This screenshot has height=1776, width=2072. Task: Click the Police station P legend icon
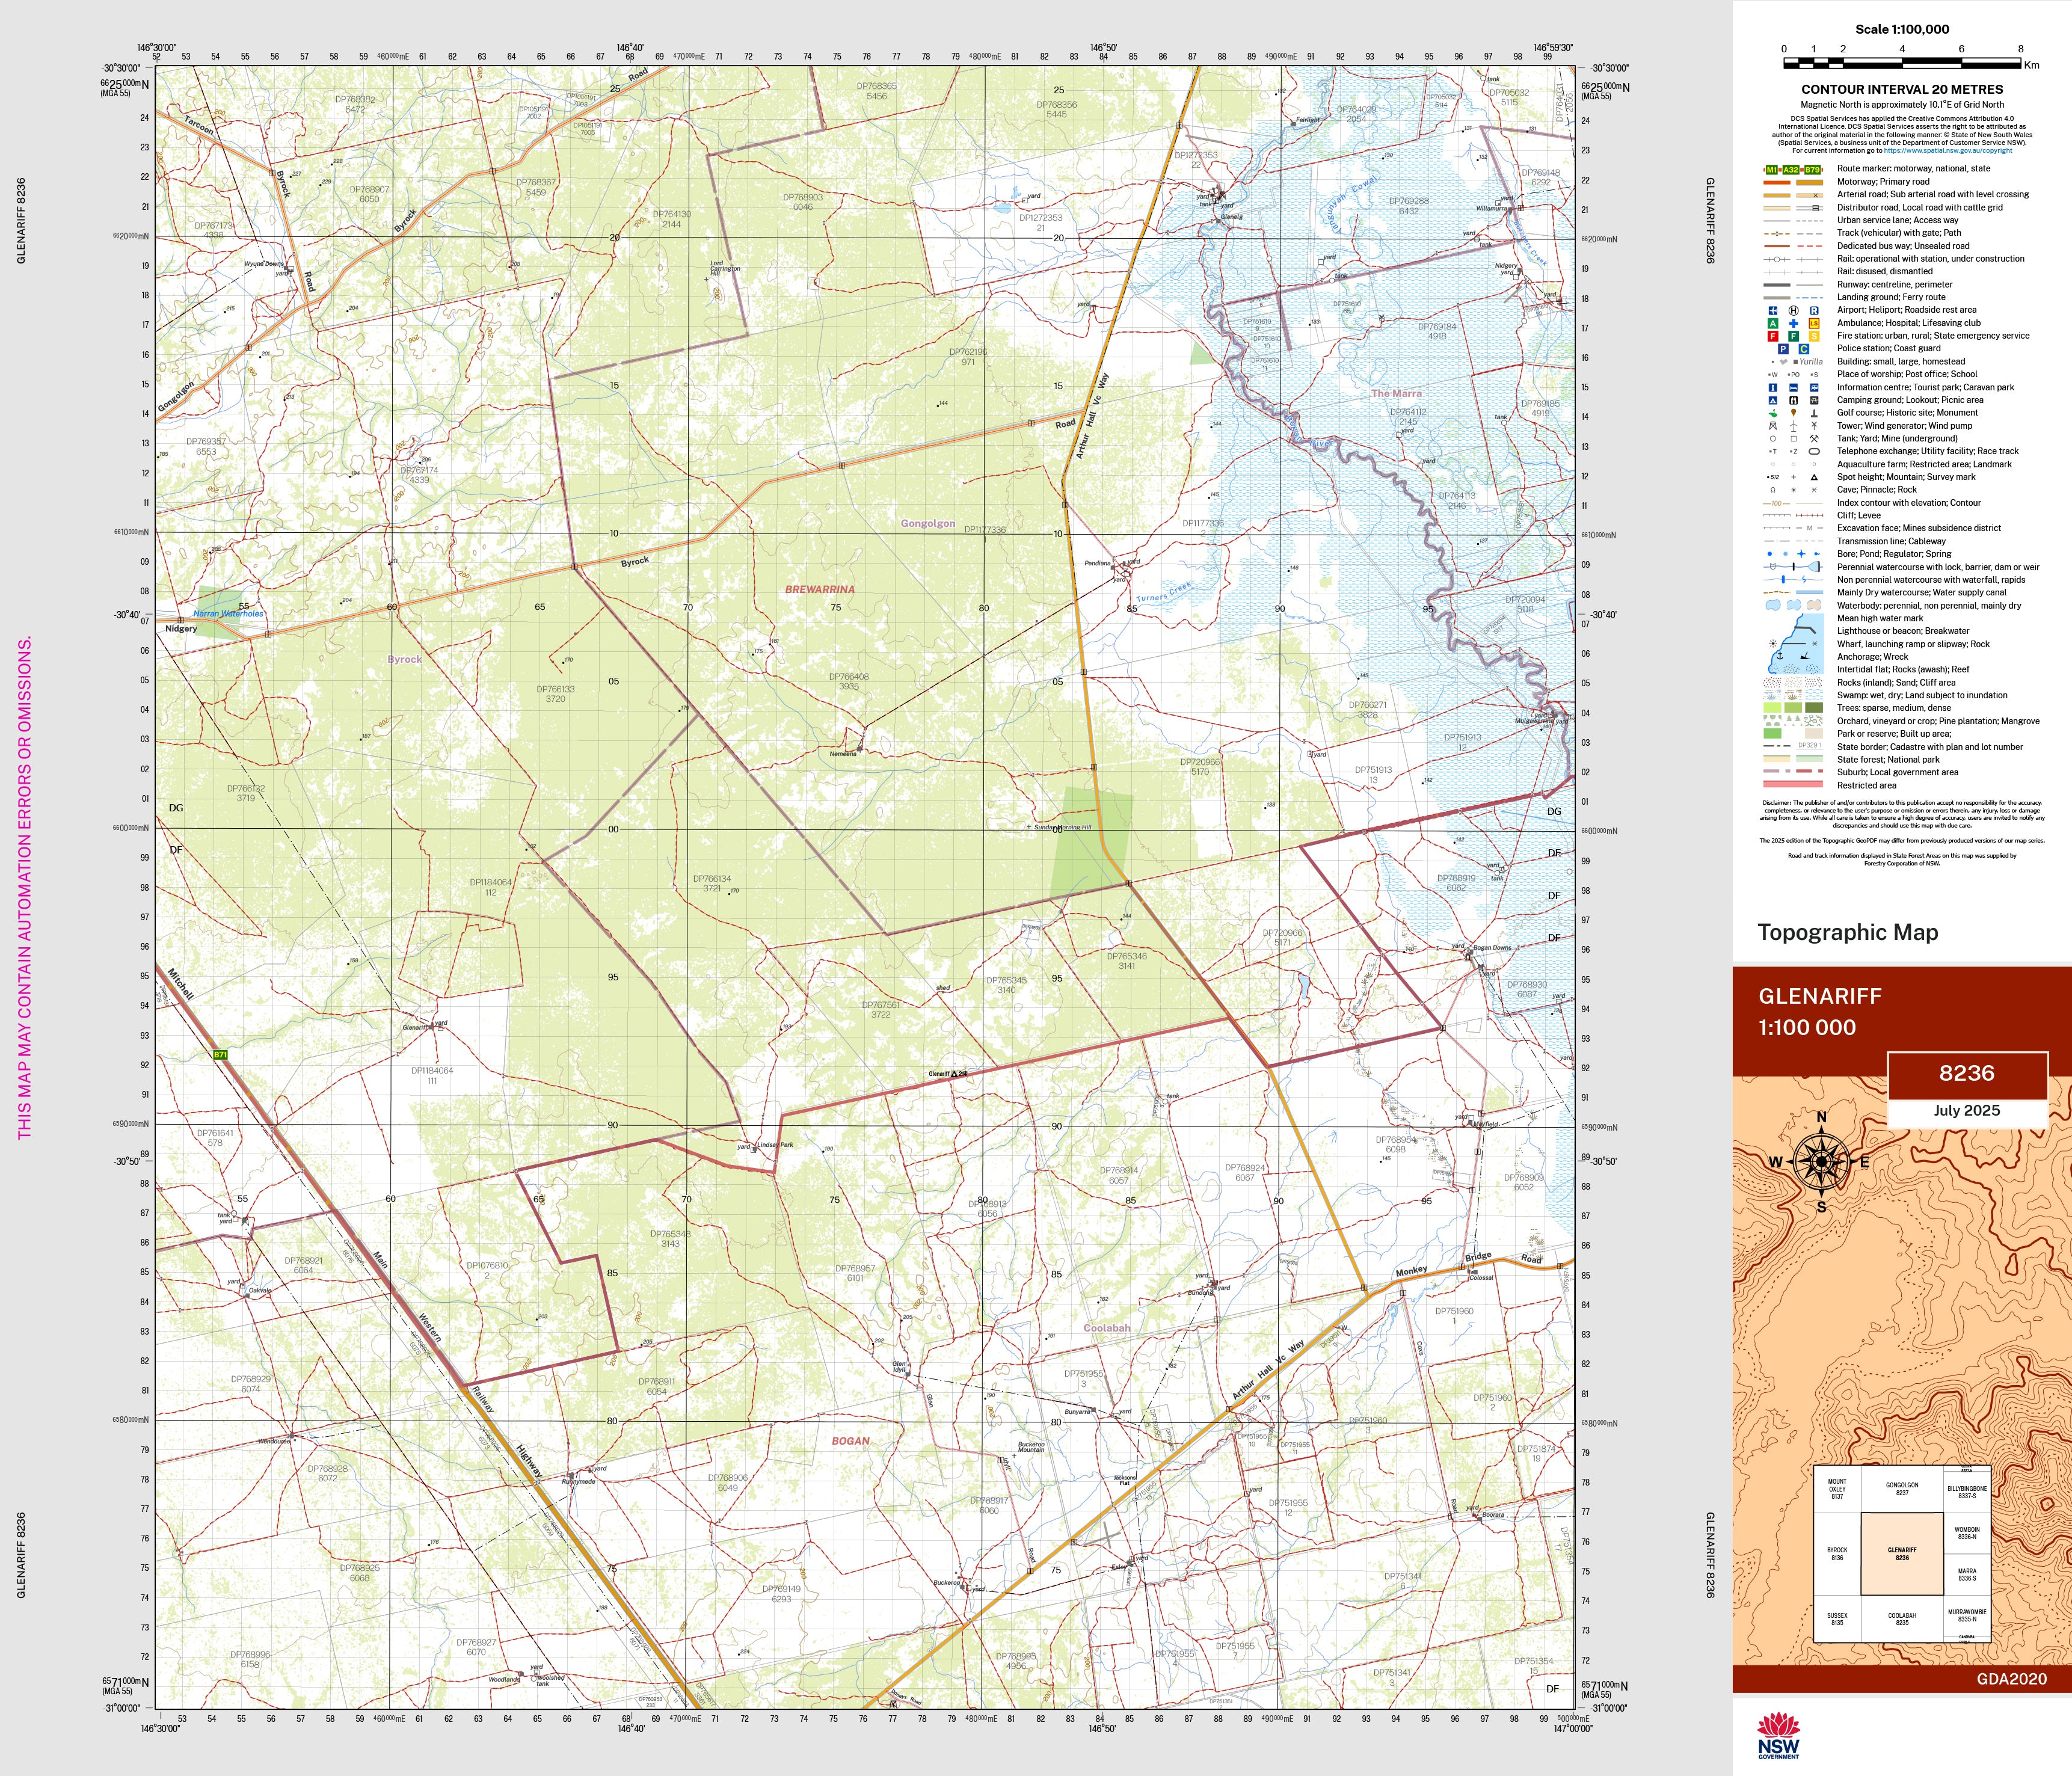1783,349
